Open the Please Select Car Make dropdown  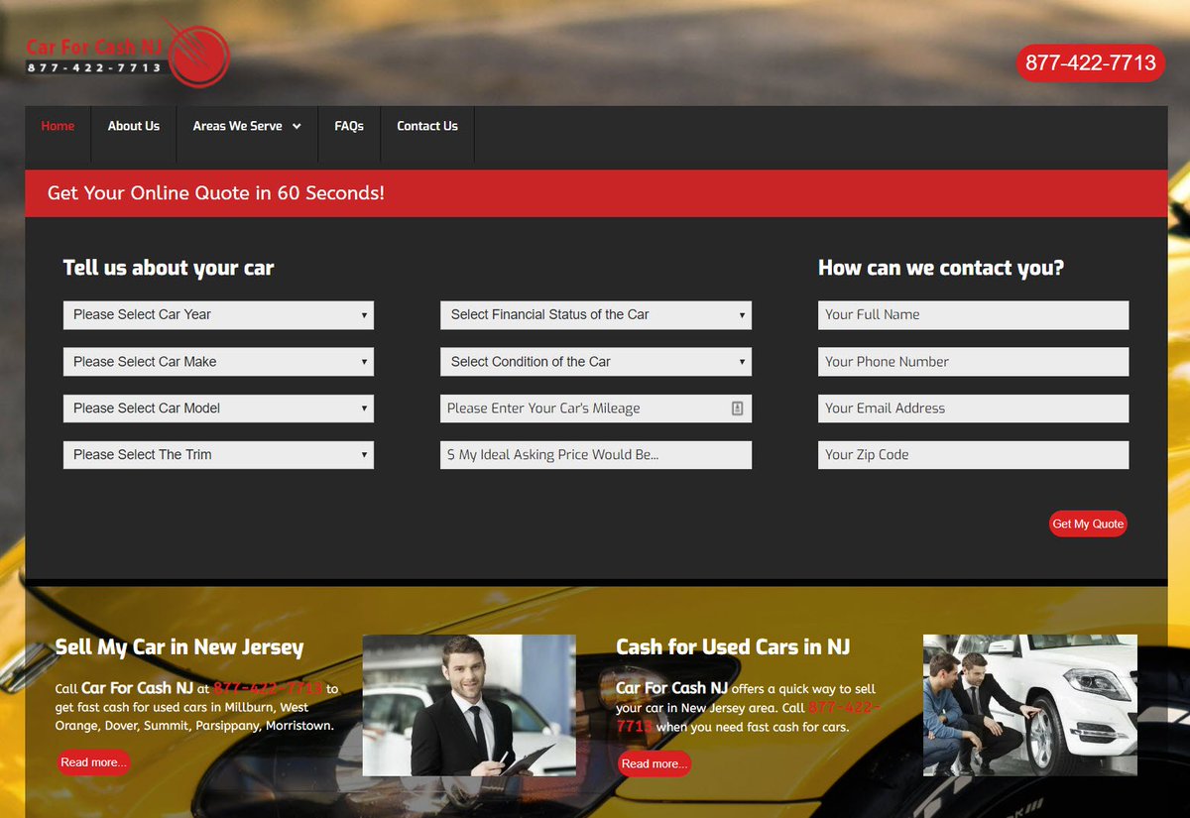click(218, 362)
